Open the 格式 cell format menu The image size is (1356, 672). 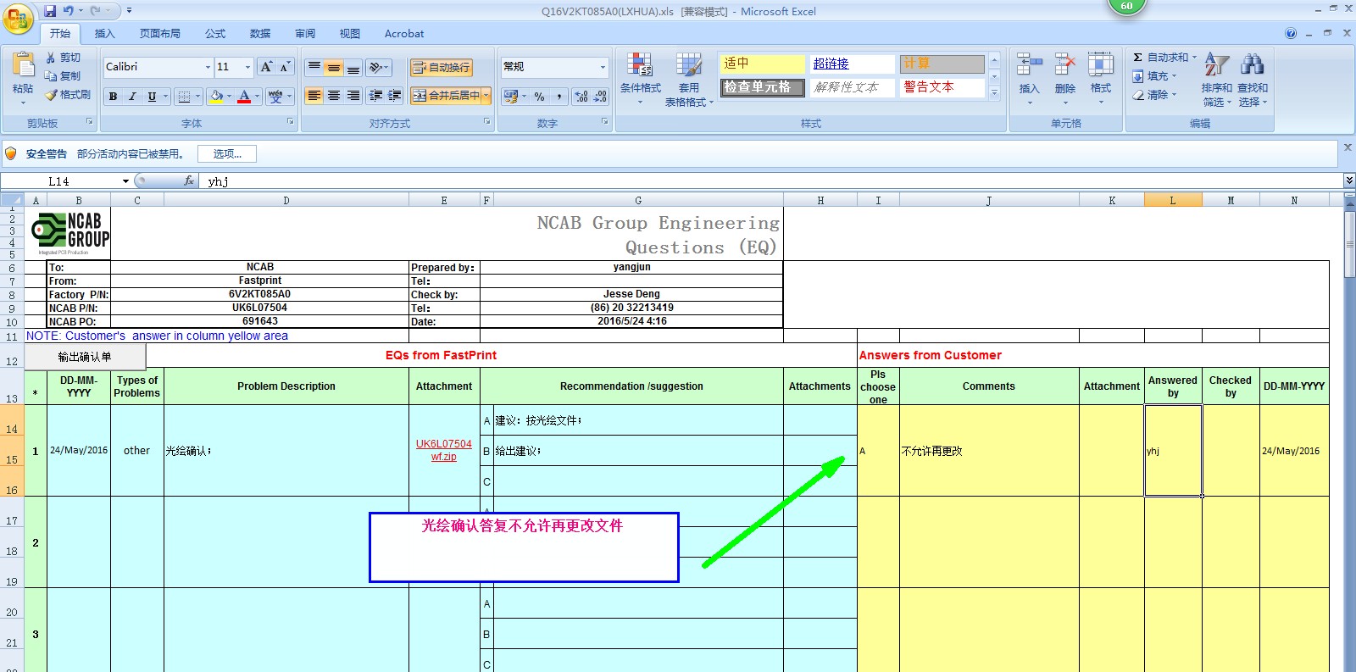click(x=1100, y=79)
